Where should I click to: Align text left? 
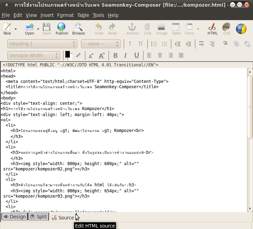tap(149, 55)
